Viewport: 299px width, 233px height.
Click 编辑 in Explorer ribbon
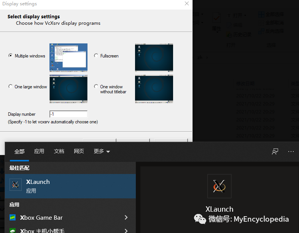[x=235, y=25]
